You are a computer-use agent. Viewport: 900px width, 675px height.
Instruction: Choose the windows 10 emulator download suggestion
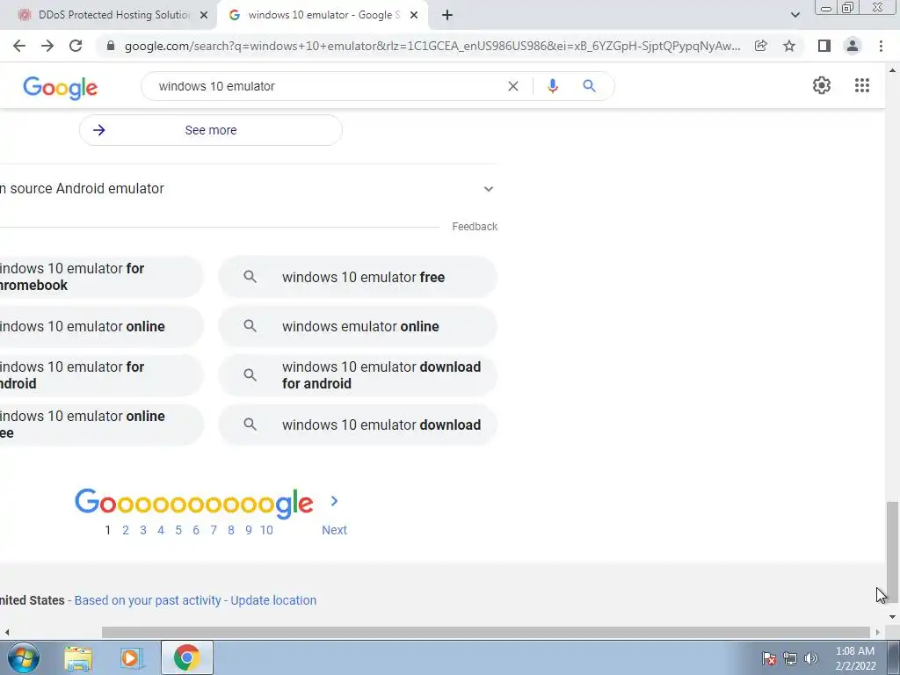coord(358,425)
